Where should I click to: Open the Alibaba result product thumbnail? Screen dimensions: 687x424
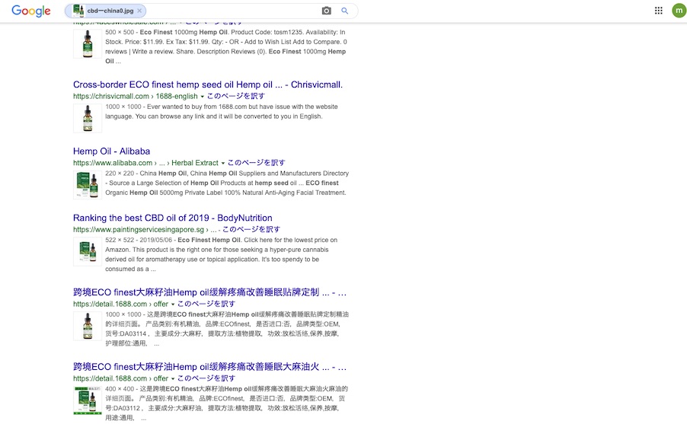pyautogui.click(x=88, y=185)
